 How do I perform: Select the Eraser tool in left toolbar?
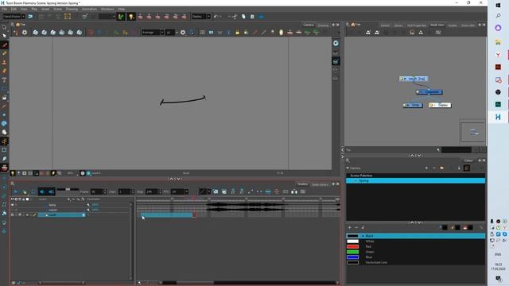4,71
